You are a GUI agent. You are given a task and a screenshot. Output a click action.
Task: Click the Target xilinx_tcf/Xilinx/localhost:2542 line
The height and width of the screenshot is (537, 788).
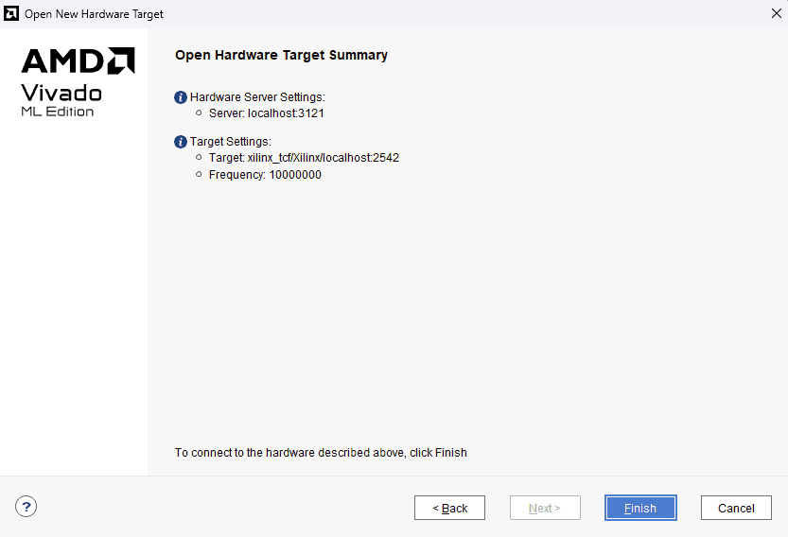click(304, 158)
